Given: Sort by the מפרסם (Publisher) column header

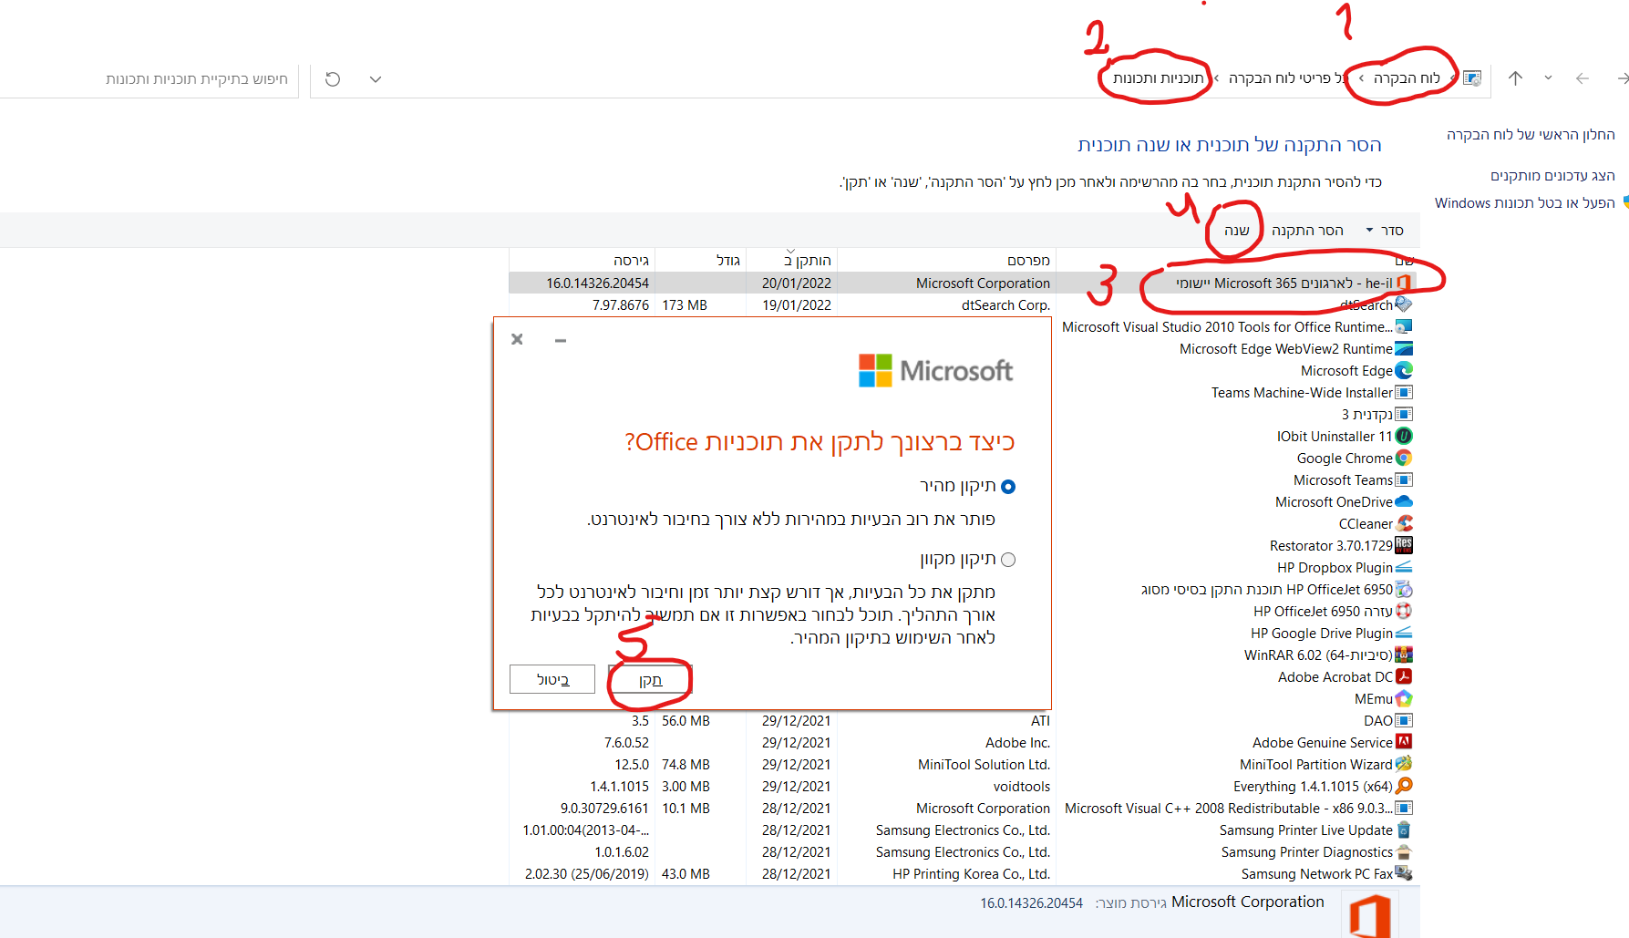Looking at the screenshot, I should (x=946, y=261).
